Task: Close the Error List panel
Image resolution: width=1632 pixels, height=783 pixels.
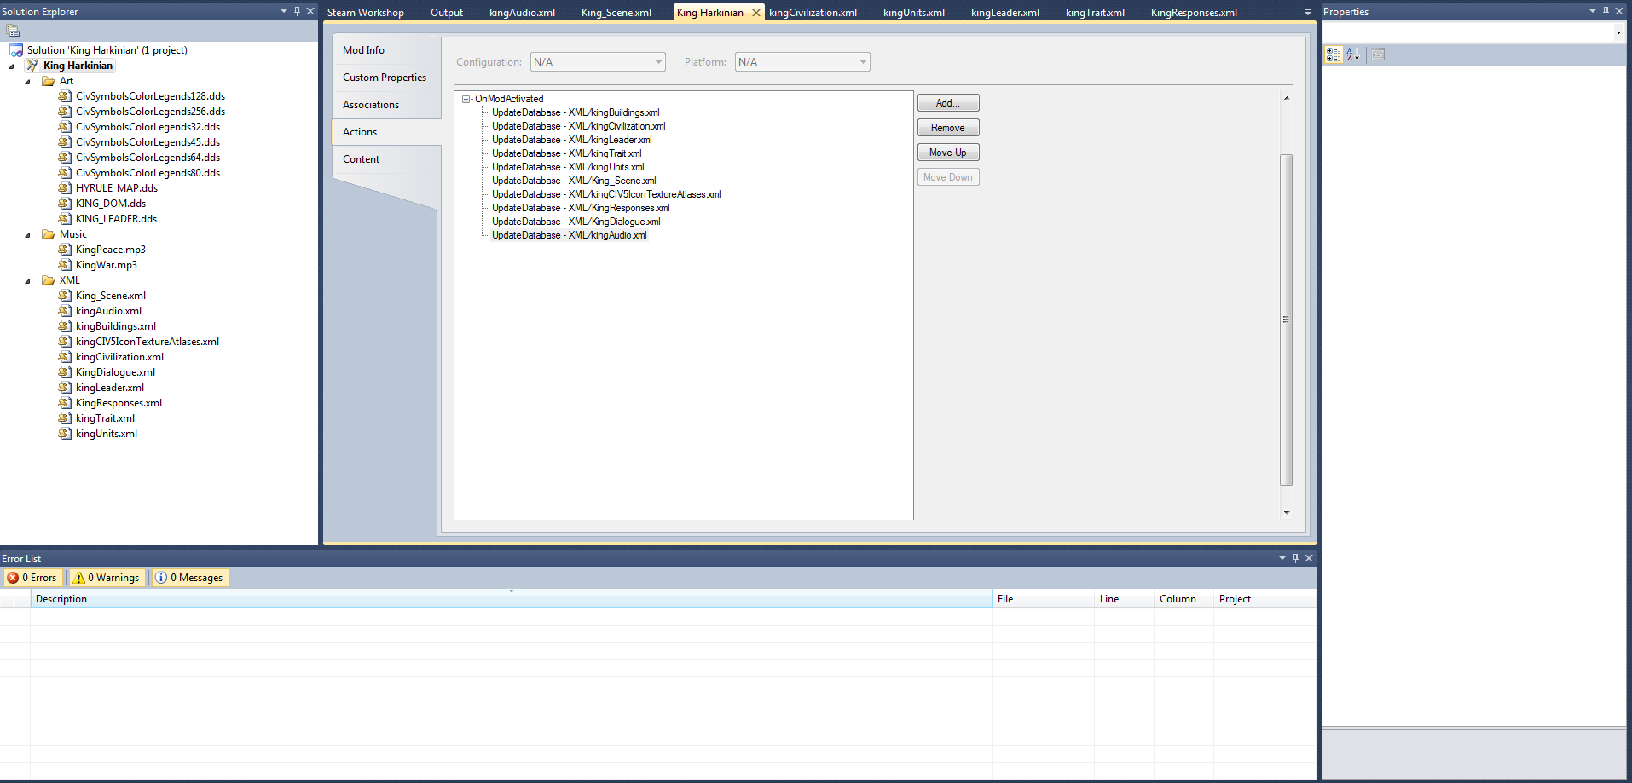Action: click(x=1309, y=558)
